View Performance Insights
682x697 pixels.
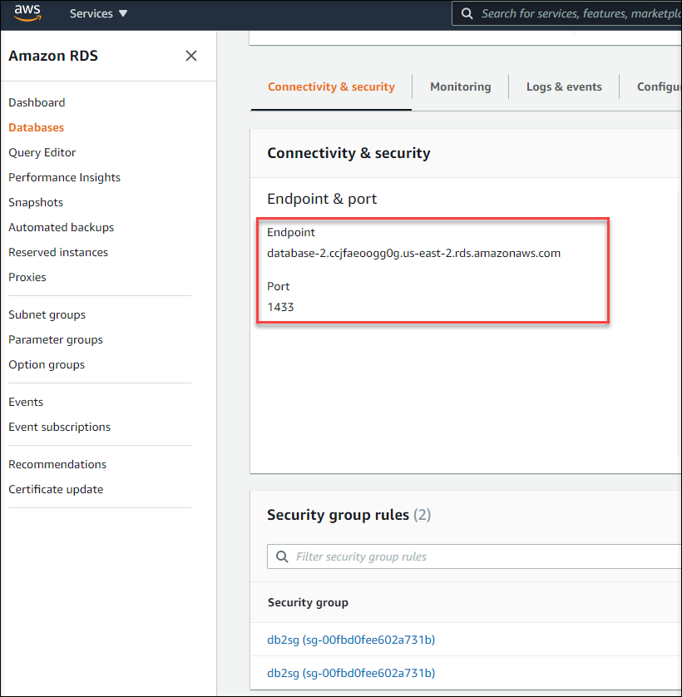click(64, 177)
